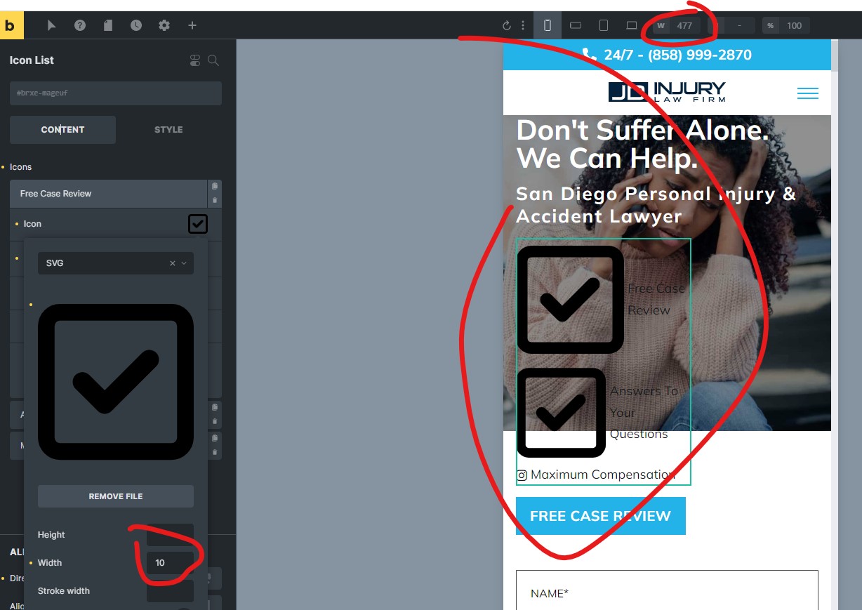Click the Icons section label
862x610 pixels.
point(20,167)
